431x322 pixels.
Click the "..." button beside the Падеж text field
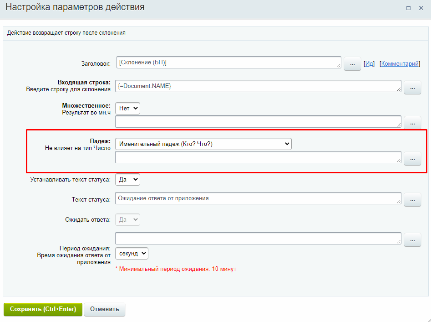coord(412,158)
